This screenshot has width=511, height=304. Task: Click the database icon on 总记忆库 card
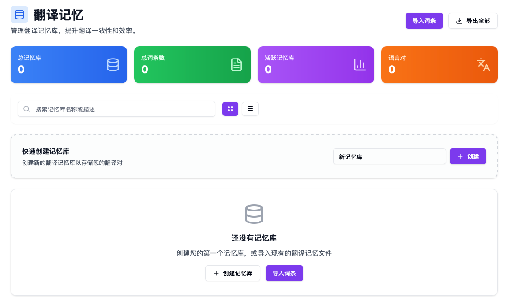coord(113,65)
